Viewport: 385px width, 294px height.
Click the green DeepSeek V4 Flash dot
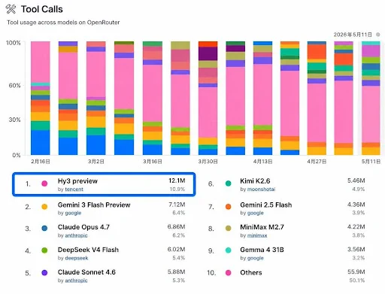(44, 250)
